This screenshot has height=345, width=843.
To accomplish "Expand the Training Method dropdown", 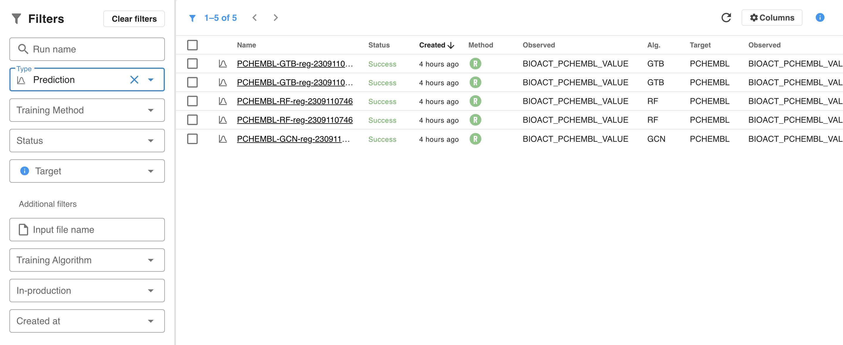I will click(x=87, y=110).
